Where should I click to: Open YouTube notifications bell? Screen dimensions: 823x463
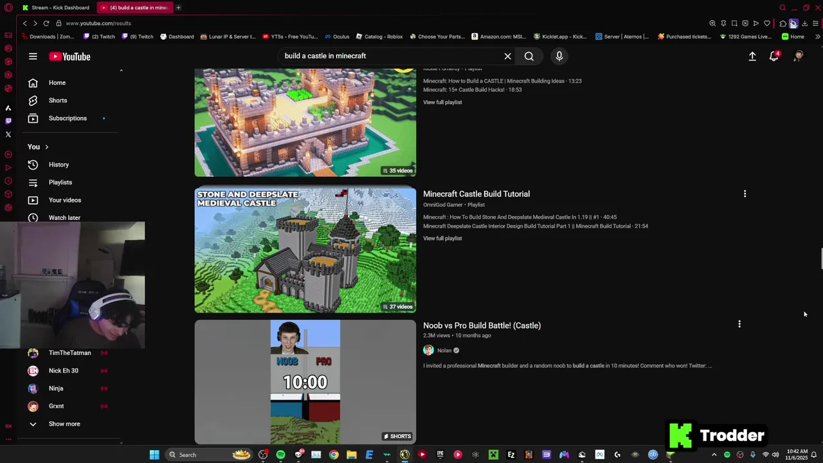click(774, 56)
